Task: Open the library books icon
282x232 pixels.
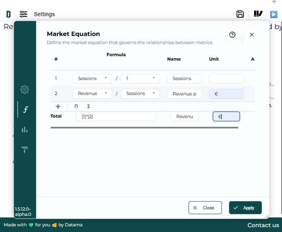Action: click(258, 14)
